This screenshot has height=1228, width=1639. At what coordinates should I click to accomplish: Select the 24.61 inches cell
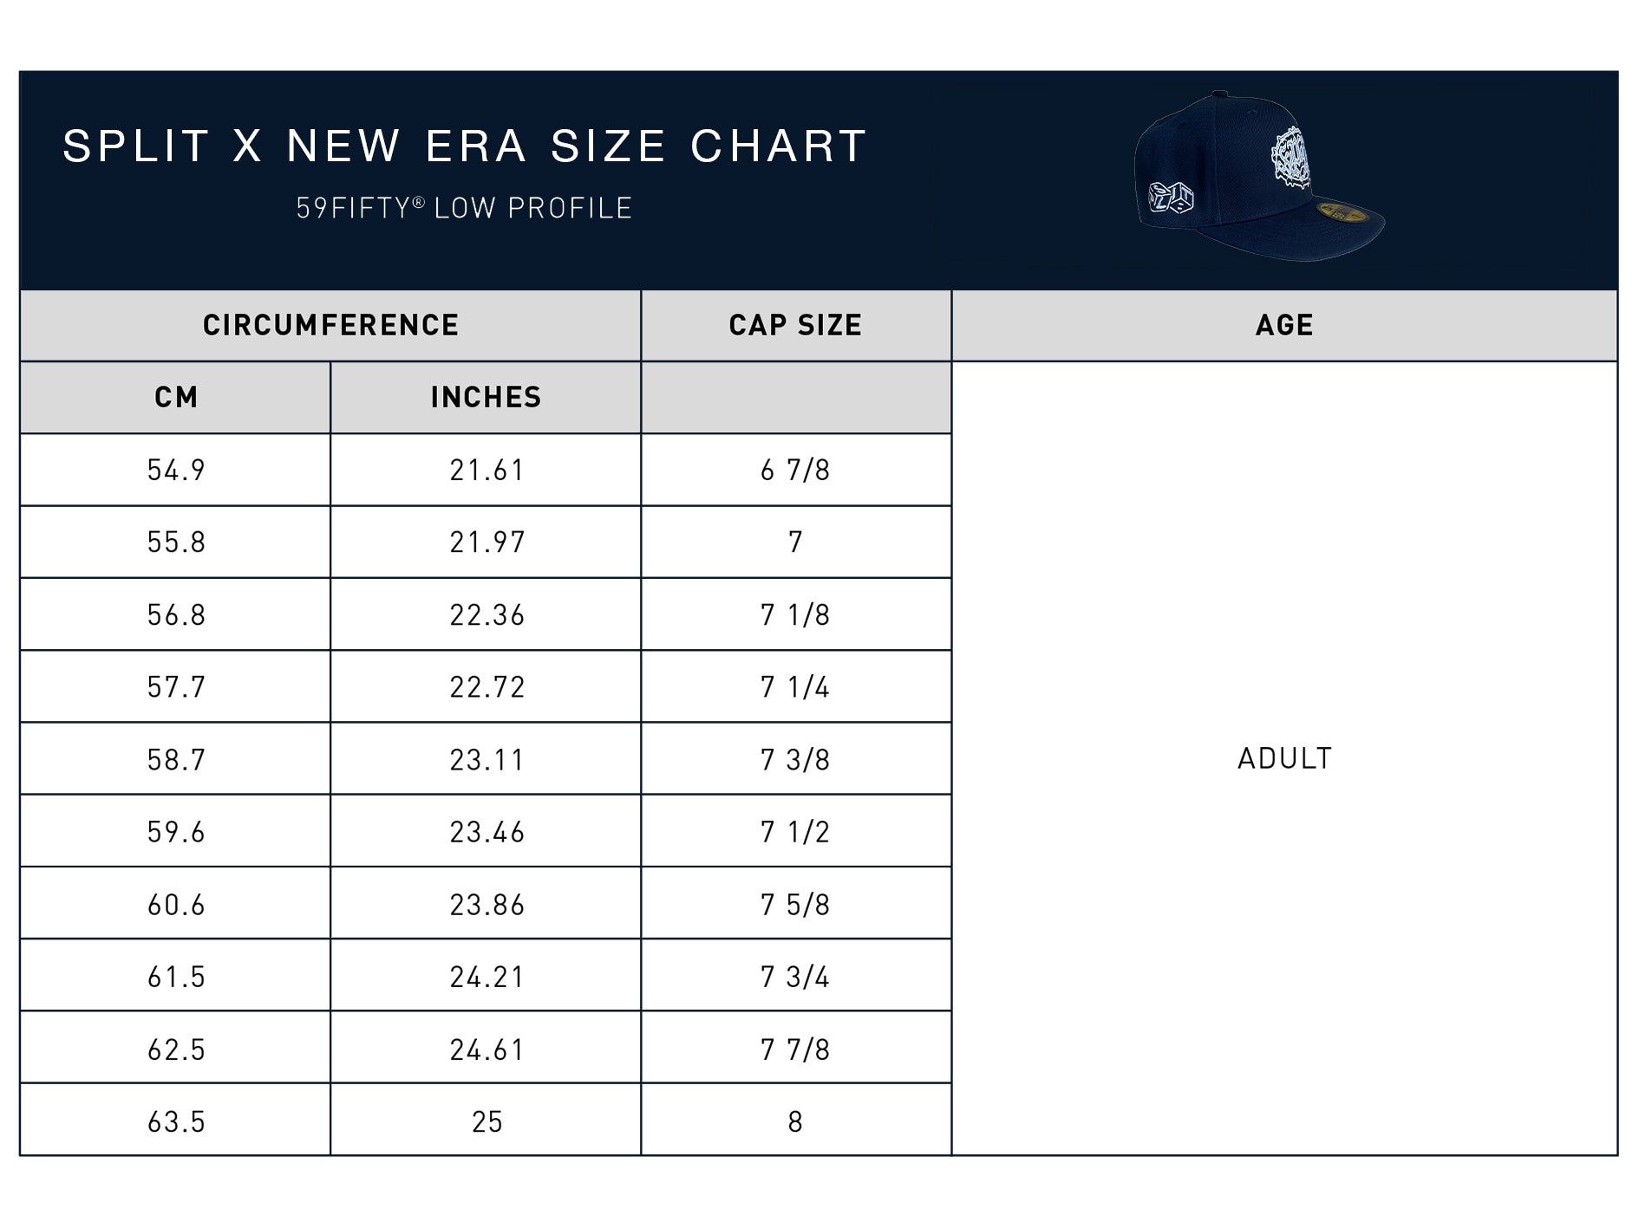(486, 1049)
